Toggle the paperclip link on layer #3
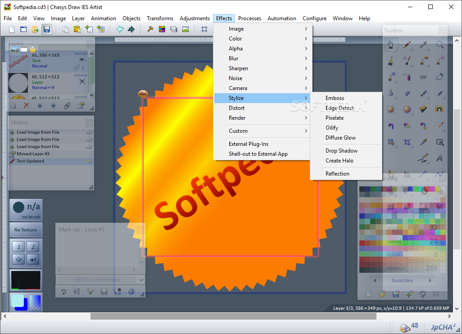Screen dimensions: 462x334 [77, 68]
